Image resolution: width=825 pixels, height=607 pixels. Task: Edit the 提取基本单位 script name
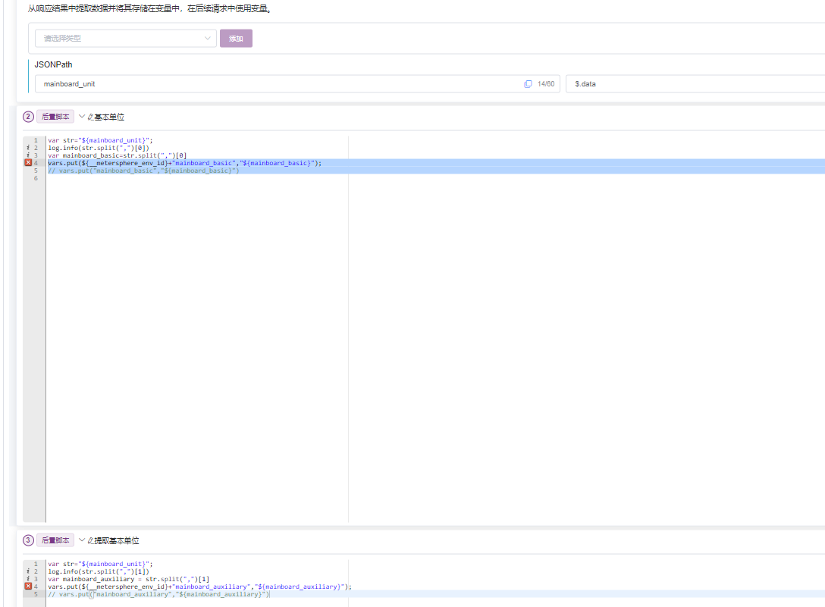(x=90, y=541)
